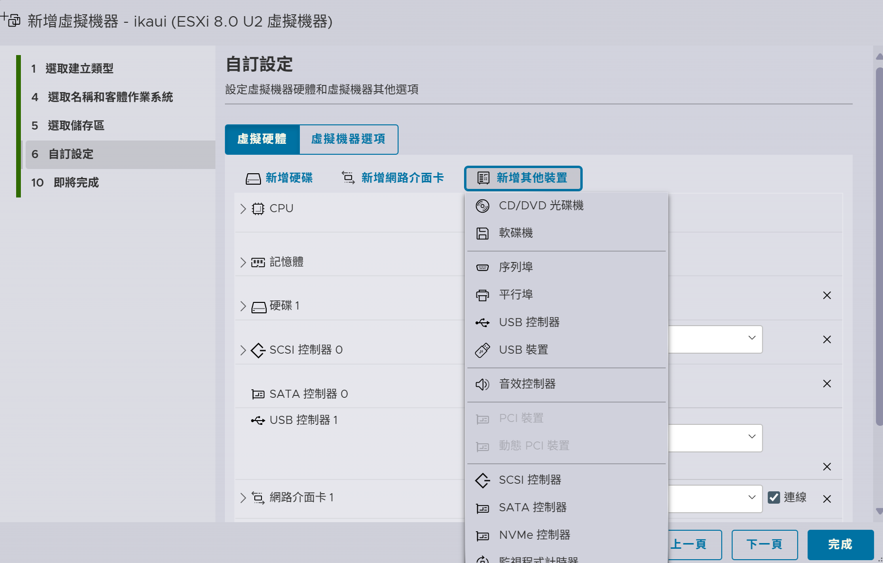
Task: Click the CPU chip icon
Action: point(258,208)
